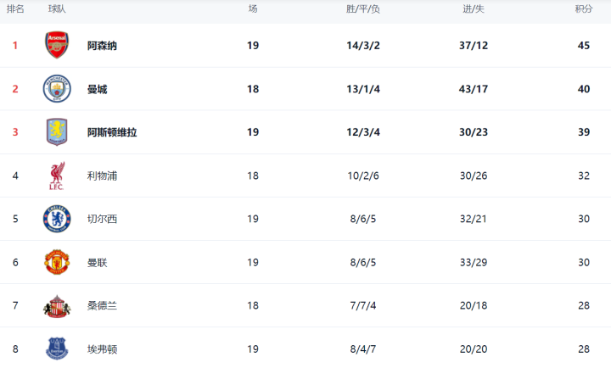Open the 桑德兰 team link
Screen dimensions: 611x368
point(102,306)
